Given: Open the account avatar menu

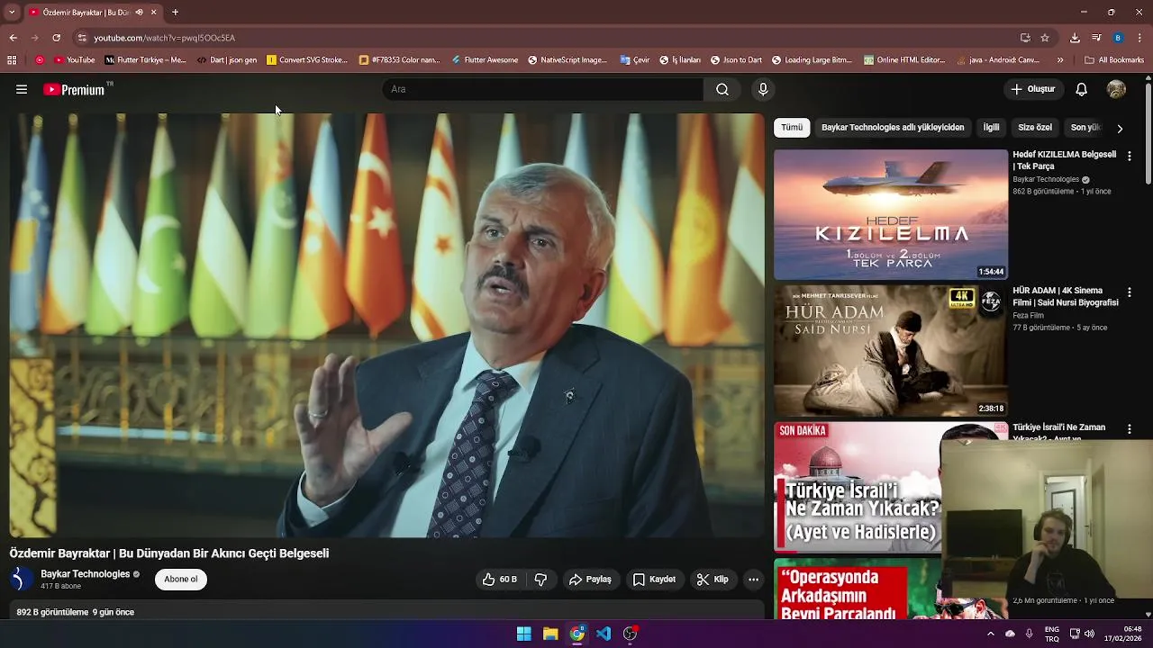Looking at the screenshot, I should [x=1116, y=89].
